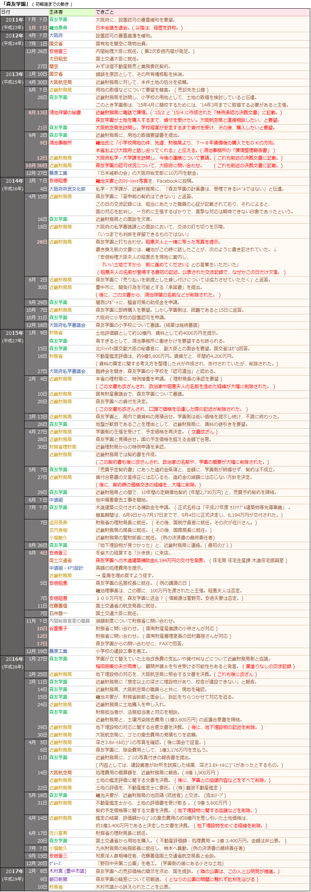Image resolution: width=311 pixels, height=892 pixels.
Task: Click the actor 内閣総務官室の職員
Action: pyautogui.click(x=70, y=621)
